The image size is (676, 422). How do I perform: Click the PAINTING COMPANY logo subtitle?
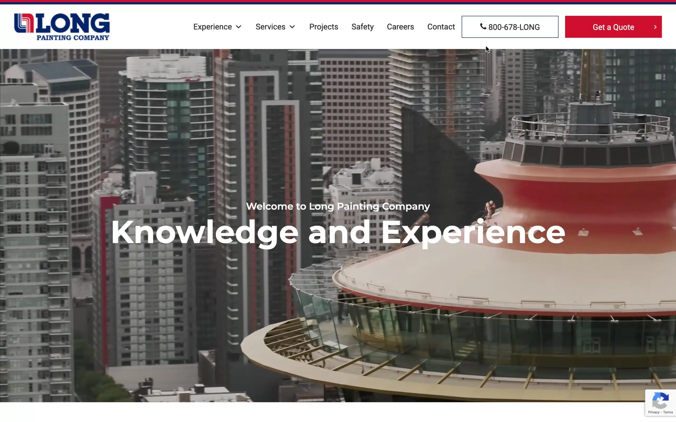tap(73, 37)
